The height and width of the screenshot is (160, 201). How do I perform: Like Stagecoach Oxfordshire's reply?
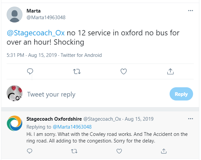click(x=119, y=151)
